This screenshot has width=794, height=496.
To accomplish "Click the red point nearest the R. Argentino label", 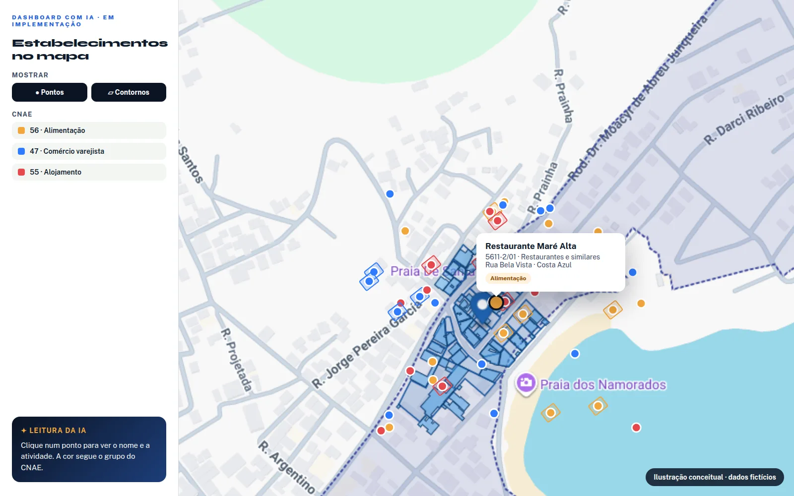I will click(381, 431).
